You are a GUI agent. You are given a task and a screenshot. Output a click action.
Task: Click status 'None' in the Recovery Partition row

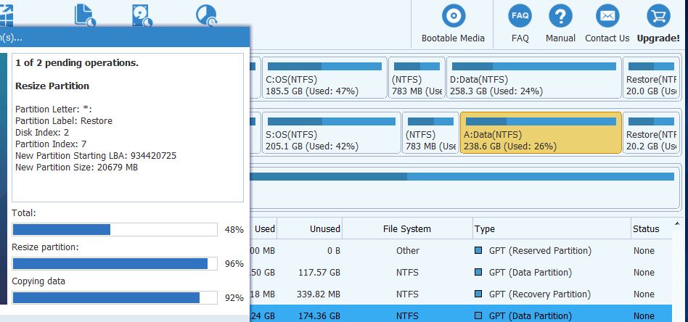[x=644, y=294]
